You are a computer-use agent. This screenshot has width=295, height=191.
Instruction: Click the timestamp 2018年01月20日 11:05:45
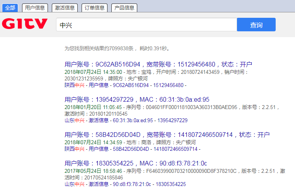93,107
